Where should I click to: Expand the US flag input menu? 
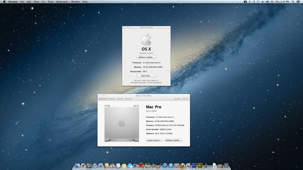[272, 2]
